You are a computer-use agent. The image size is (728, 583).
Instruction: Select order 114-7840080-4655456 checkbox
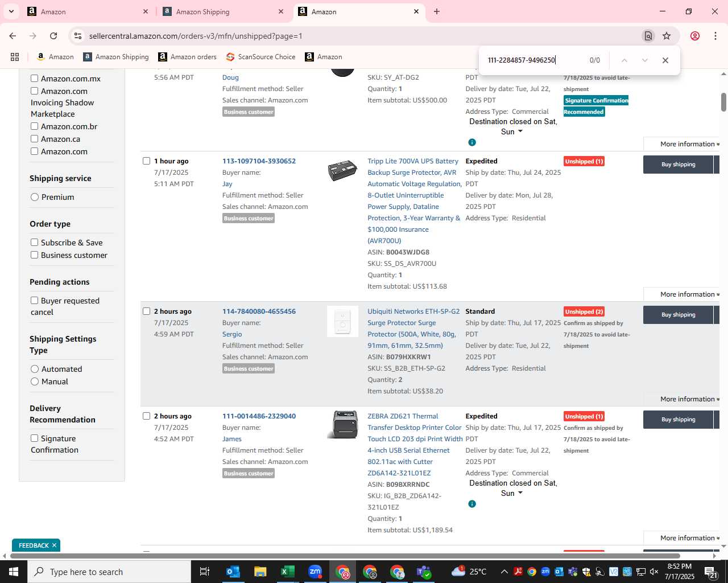coord(146,311)
